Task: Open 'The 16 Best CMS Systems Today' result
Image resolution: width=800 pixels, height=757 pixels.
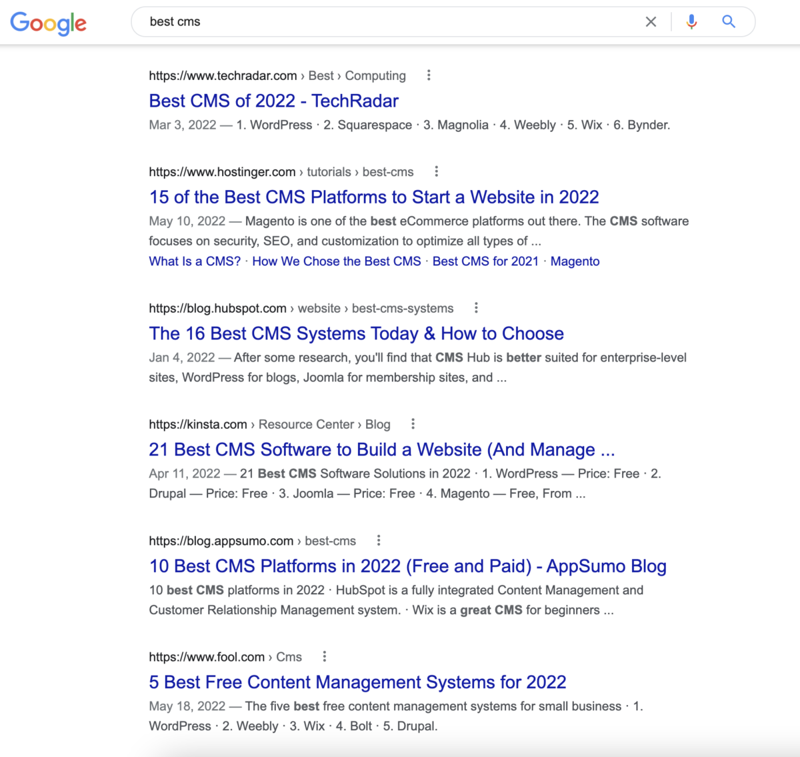Action: coord(356,333)
